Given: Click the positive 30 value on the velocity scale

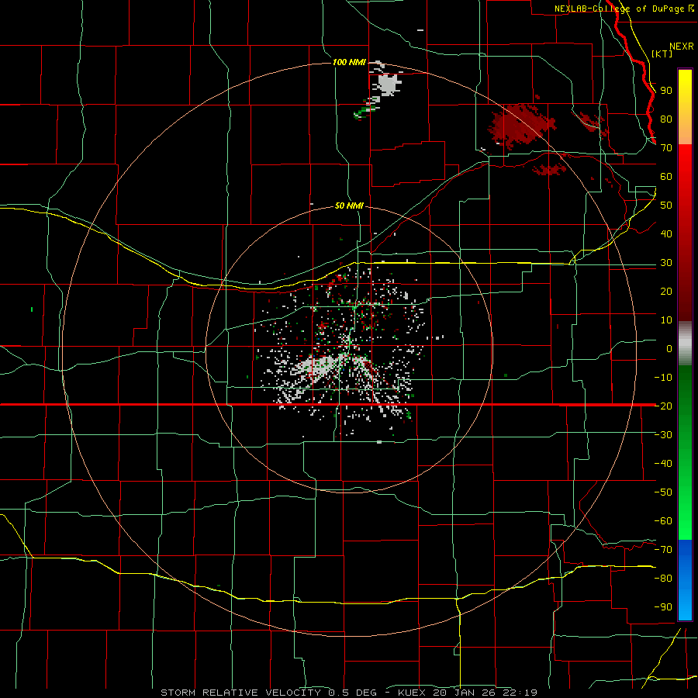Looking at the screenshot, I should pos(666,263).
